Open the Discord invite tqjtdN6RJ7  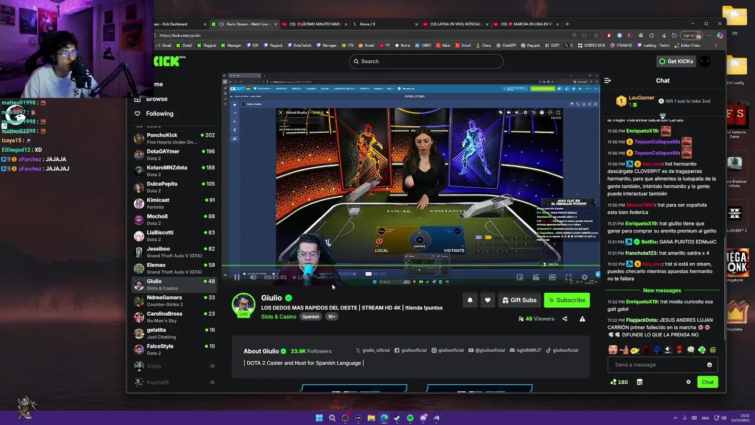525,350
